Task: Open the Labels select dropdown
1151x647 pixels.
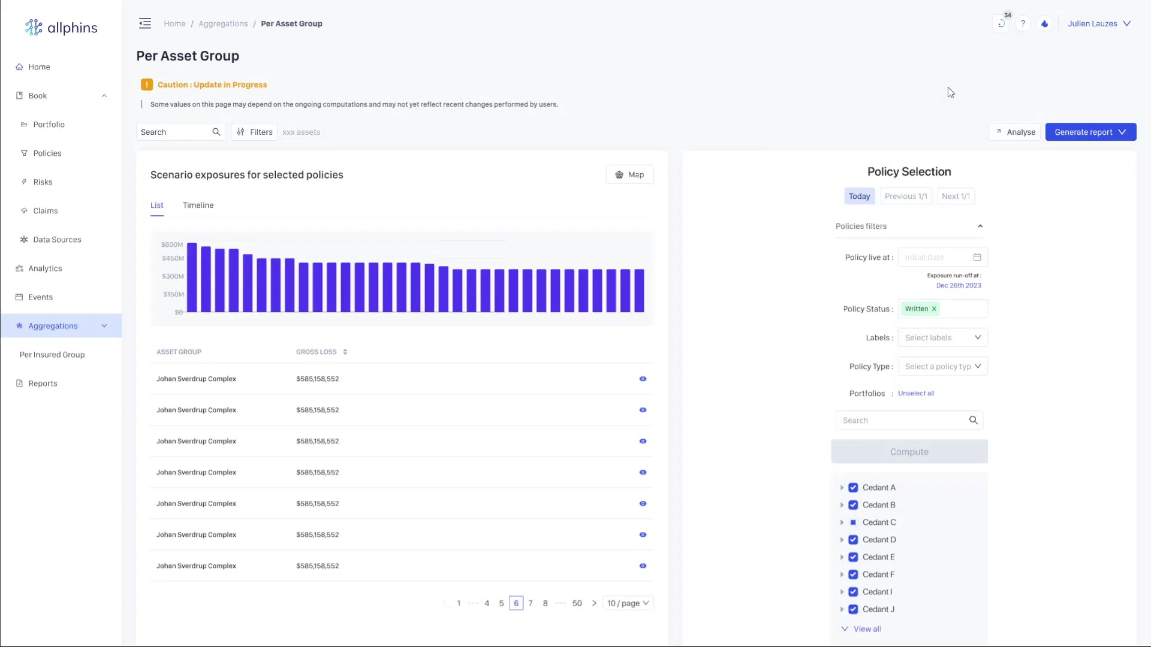Action: [x=942, y=338]
